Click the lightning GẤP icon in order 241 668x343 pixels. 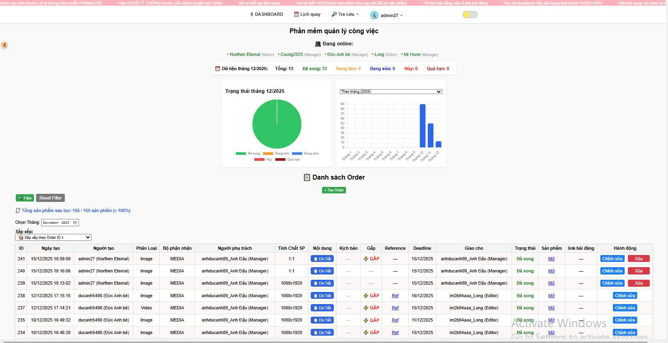(366, 259)
